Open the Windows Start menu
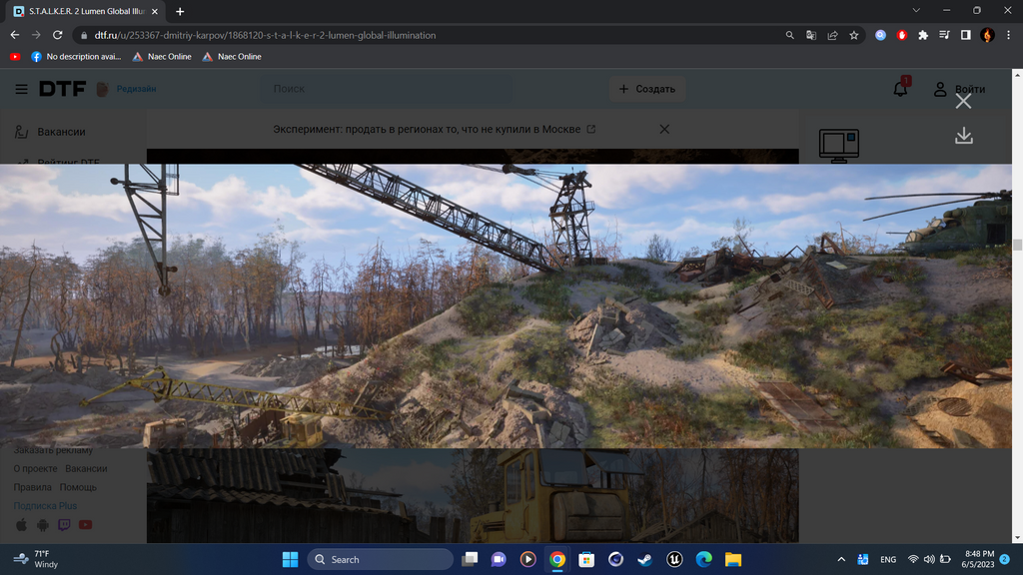 [x=290, y=559]
